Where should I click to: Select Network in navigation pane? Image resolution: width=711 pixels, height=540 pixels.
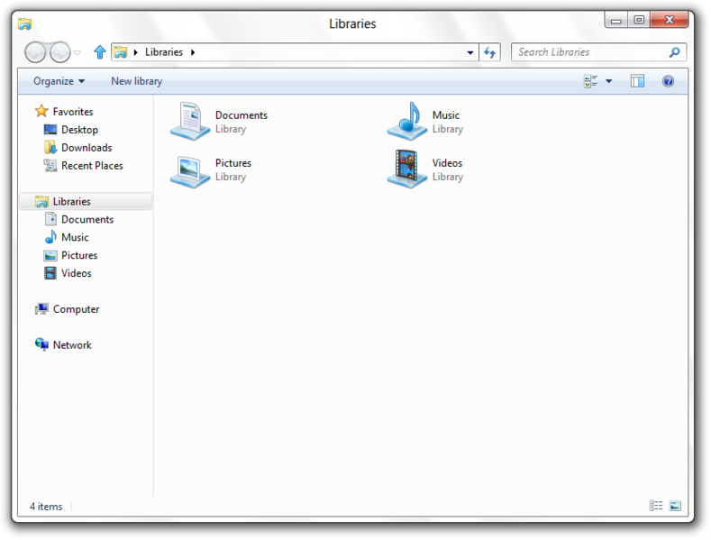point(63,345)
